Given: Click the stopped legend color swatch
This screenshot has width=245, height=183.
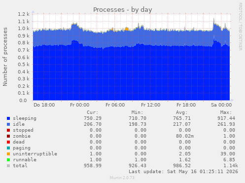Looking at the screenshot, I should click(x=8, y=130).
